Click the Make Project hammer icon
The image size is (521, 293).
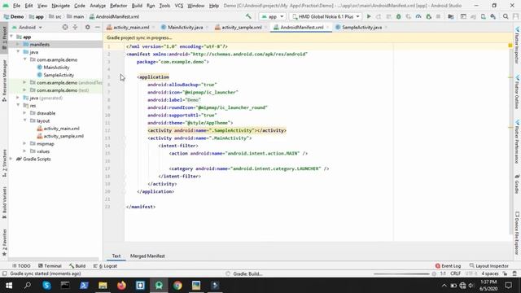pos(248,16)
